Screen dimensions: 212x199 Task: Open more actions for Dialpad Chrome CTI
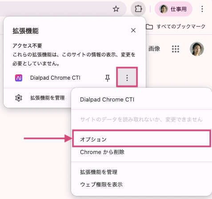pyautogui.click(x=127, y=78)
